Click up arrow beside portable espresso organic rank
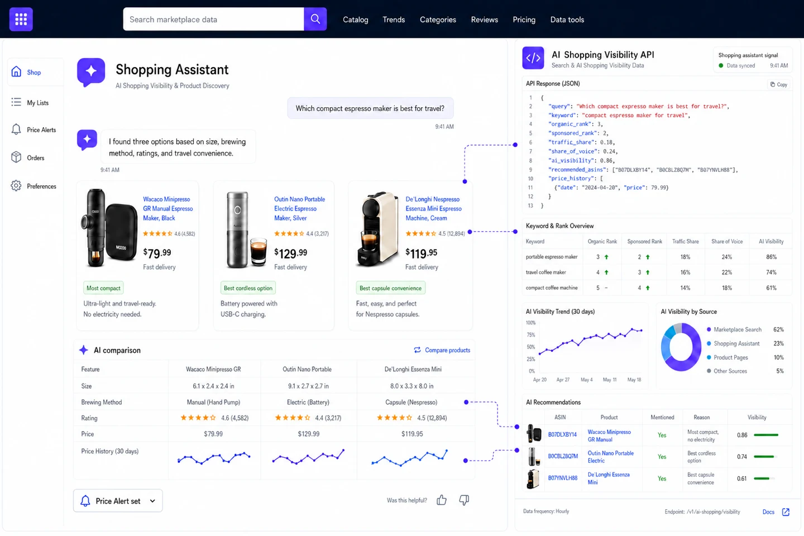This screenshot has height=536, width=804. [606, 257]
